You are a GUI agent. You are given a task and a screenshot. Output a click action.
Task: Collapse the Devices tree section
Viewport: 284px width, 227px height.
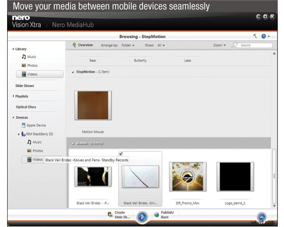point(13,117)
